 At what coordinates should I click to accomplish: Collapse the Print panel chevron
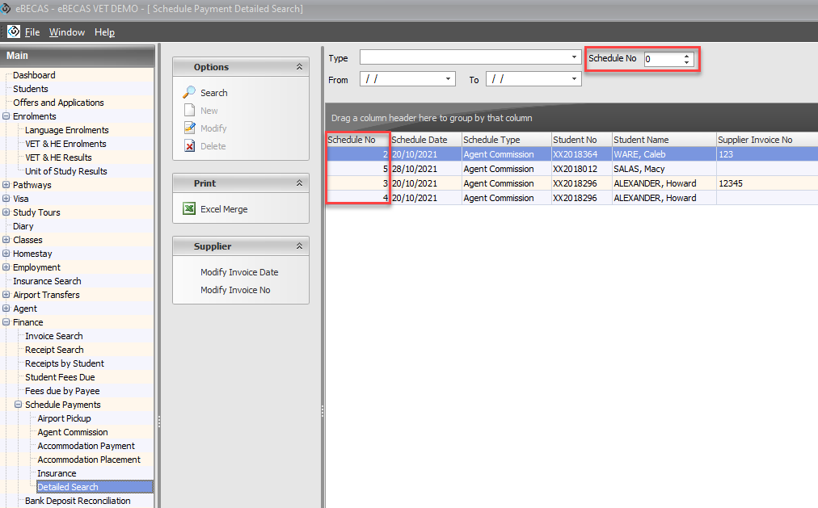click(x=299, y=183)
